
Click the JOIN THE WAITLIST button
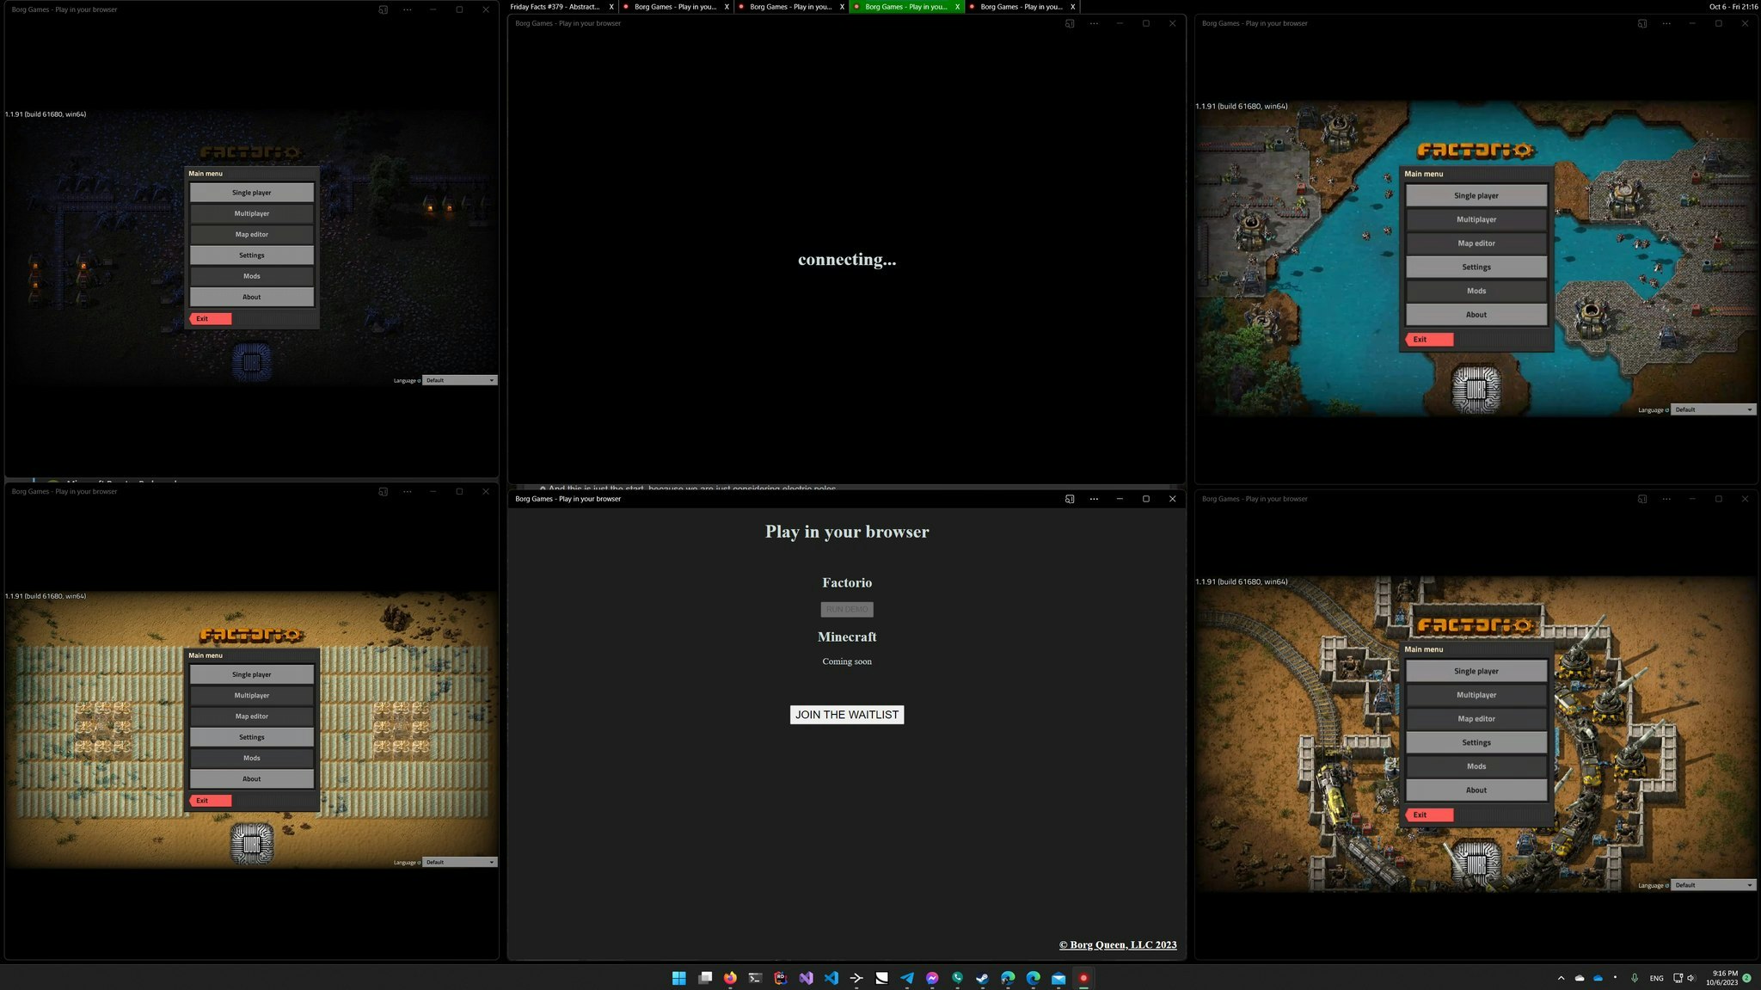847,715
